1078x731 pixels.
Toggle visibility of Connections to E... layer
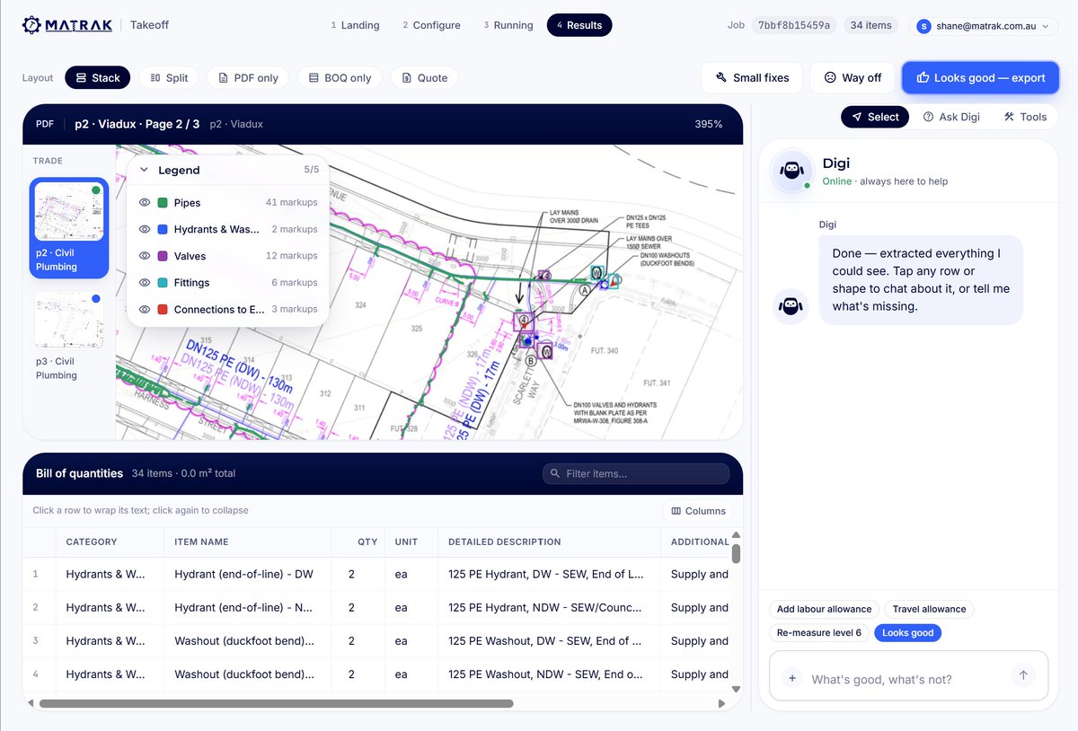coord(145,309)
